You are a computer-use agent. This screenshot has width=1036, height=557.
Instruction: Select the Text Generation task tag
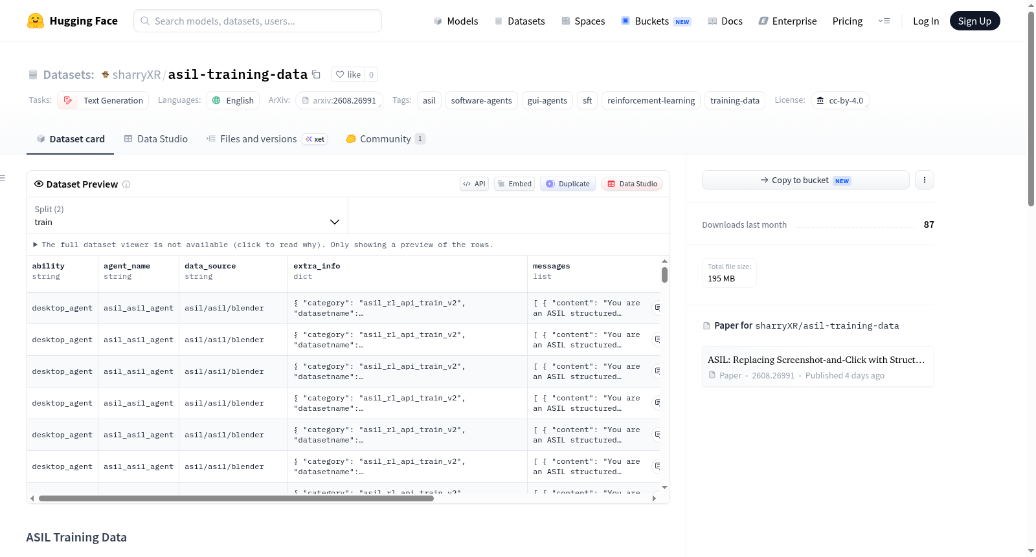coord(104,100)
